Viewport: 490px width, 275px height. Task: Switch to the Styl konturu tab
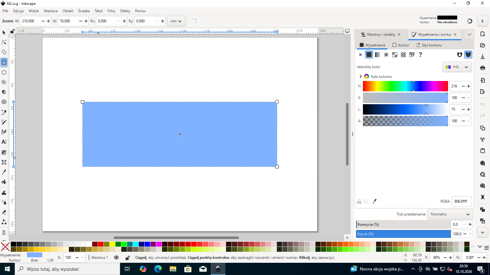(429, 45)
